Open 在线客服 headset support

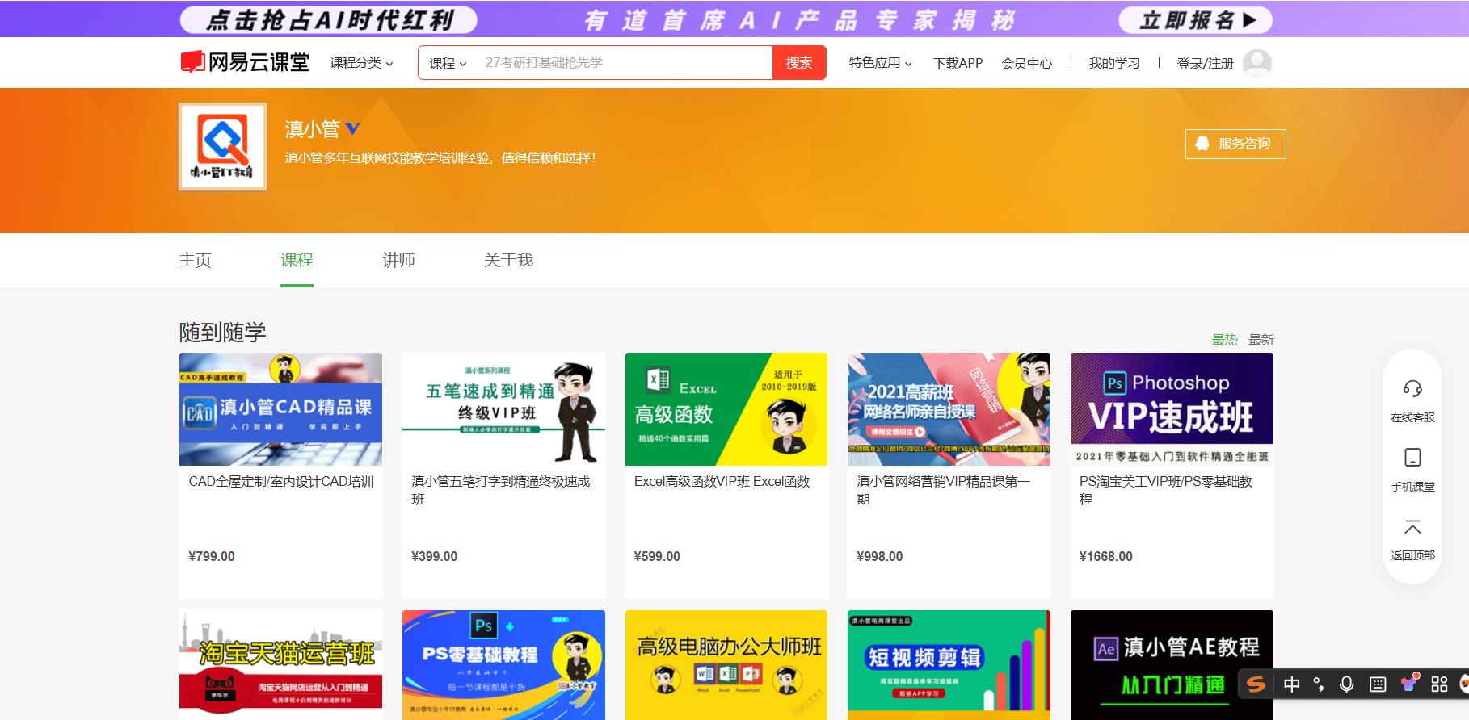point(1412,400)
